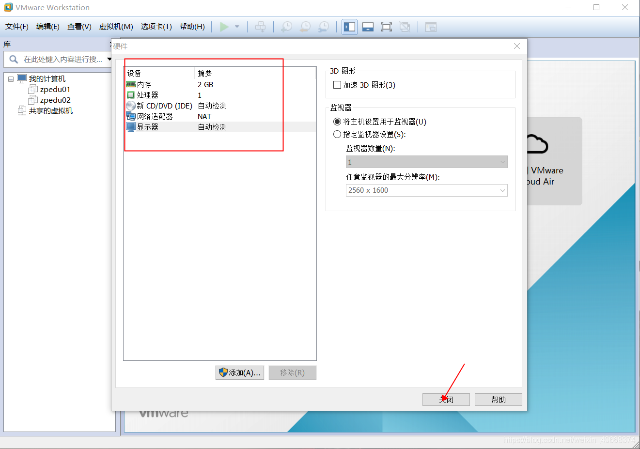640x449 pixels.
Task: Select the memory device icon
Action: pyautogui.click(x=131, y=84)
